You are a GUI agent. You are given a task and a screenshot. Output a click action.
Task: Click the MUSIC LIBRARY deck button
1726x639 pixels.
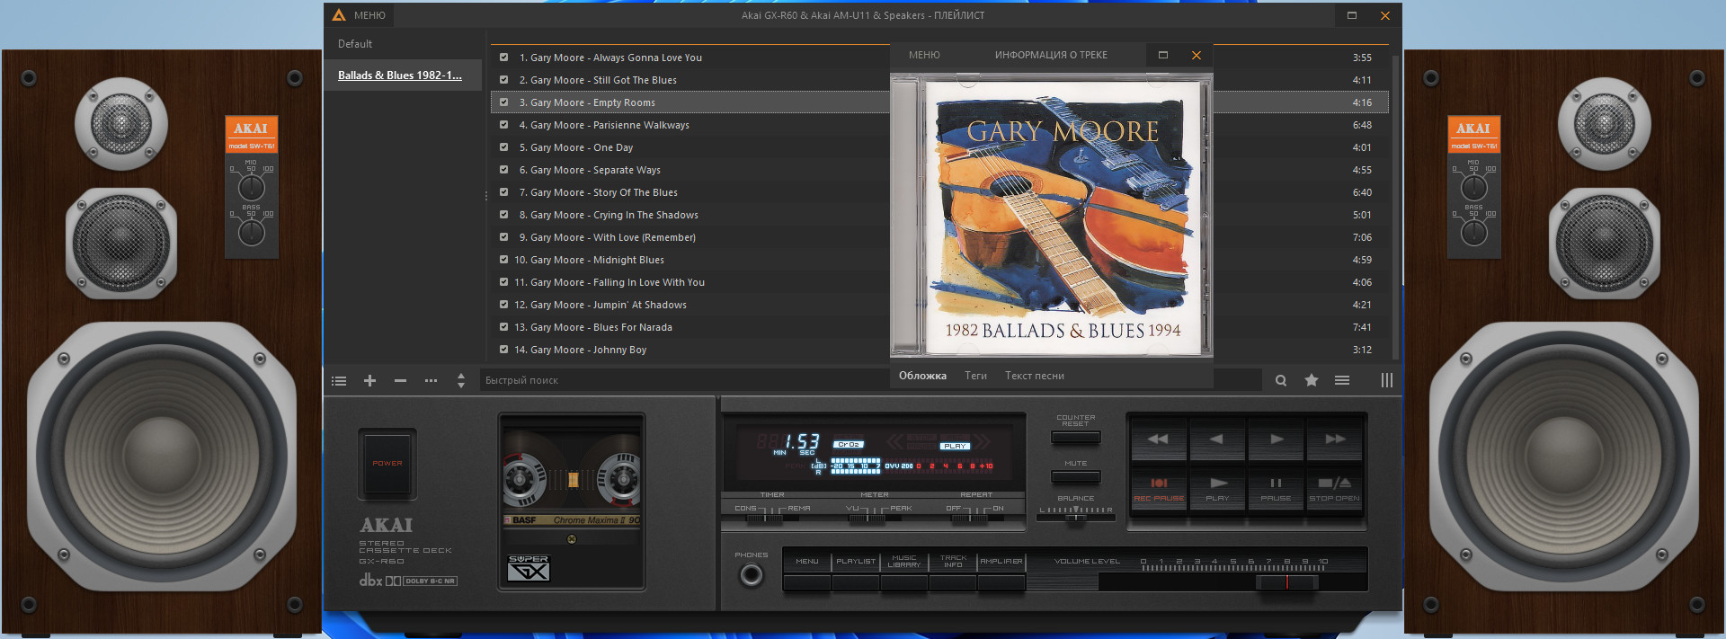coord(904,582)
